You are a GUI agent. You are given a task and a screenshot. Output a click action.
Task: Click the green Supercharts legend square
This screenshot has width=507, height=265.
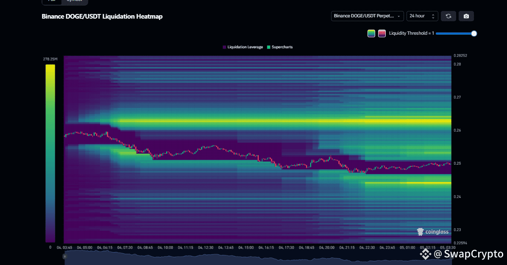268,47
